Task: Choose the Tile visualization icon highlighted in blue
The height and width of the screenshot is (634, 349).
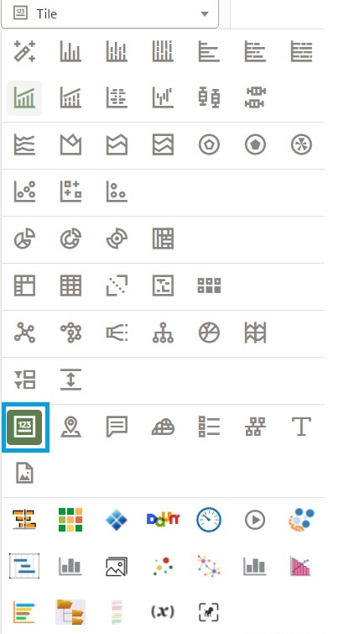Action: [x=24, y=427]
